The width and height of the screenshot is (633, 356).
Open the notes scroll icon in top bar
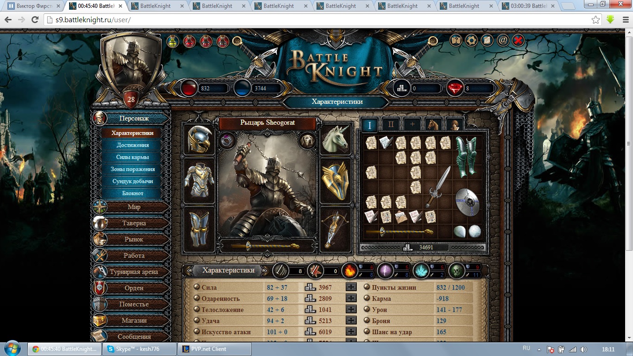coord(487,40)
